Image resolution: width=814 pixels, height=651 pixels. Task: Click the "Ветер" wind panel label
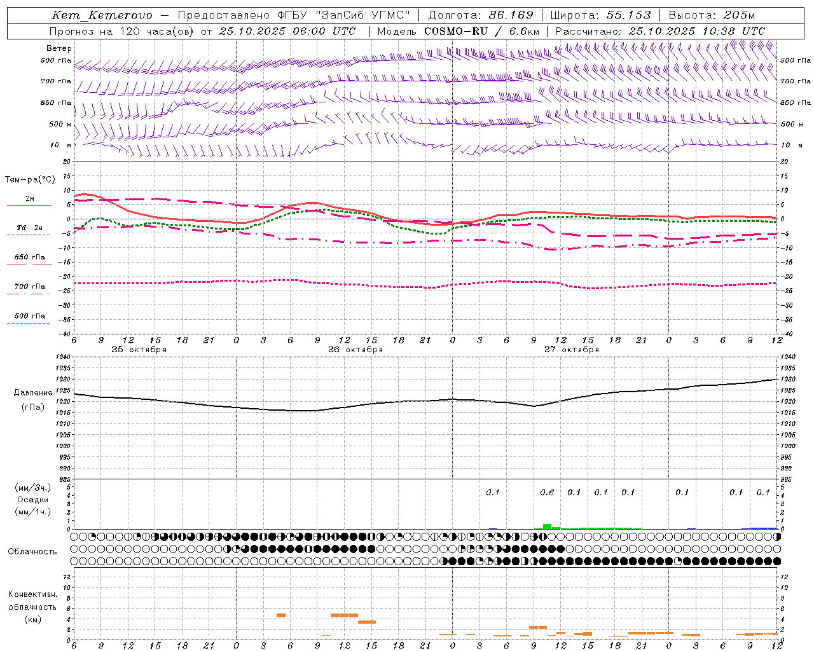click(x=59, y=48)
